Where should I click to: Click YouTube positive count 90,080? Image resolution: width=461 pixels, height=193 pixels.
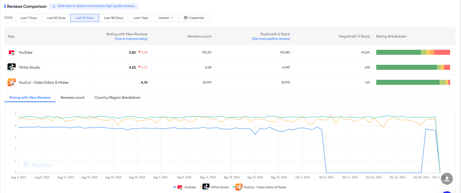pos(285,53)
